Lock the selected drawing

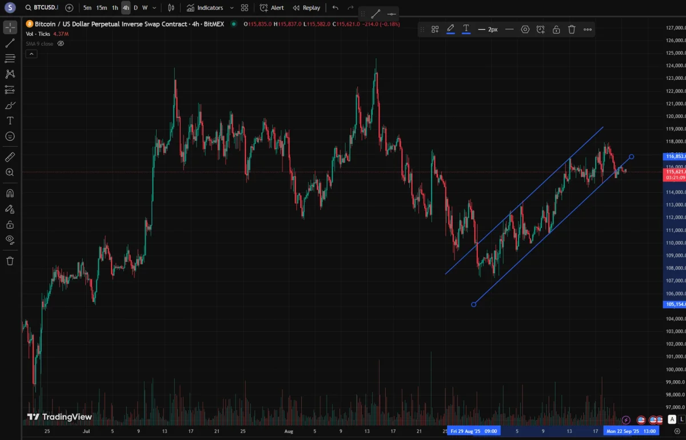click(x=556, y=29)
